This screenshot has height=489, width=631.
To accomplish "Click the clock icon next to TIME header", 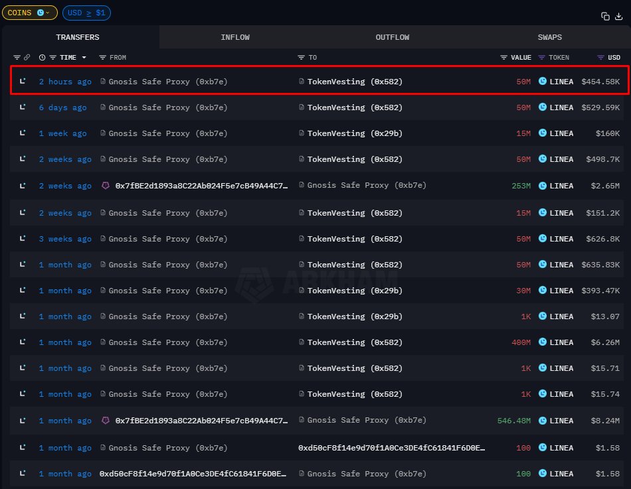I will pos(43,58).
